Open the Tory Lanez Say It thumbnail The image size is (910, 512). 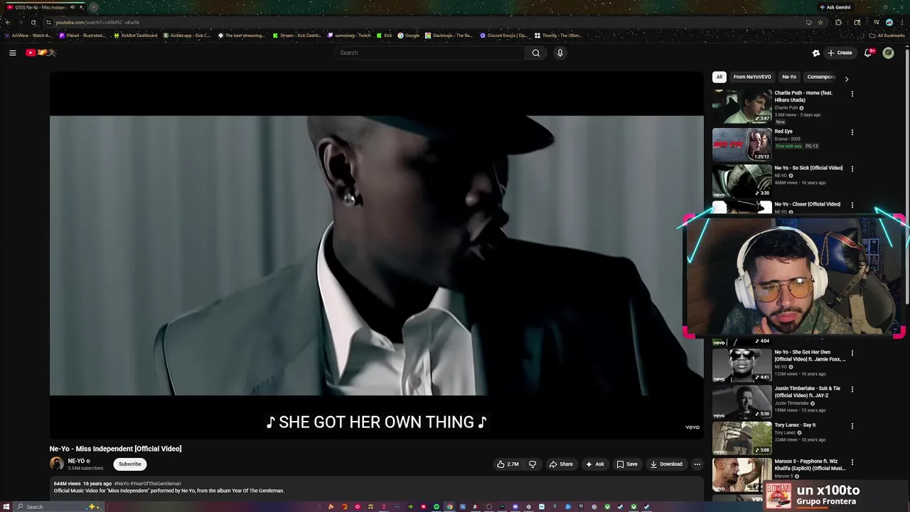[x=742, y=437]
